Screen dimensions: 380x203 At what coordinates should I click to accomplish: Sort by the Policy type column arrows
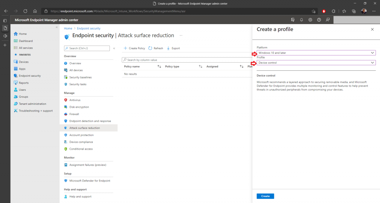pos(200,67)
